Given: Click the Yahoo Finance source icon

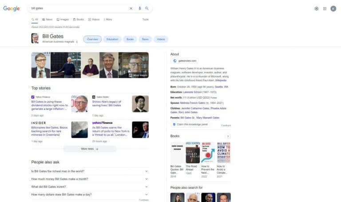Looking at the screenshot, I should [x=32, y=97].
